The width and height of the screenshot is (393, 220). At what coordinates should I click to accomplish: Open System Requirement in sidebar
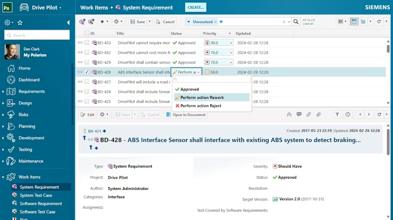[x=39, y=187]
